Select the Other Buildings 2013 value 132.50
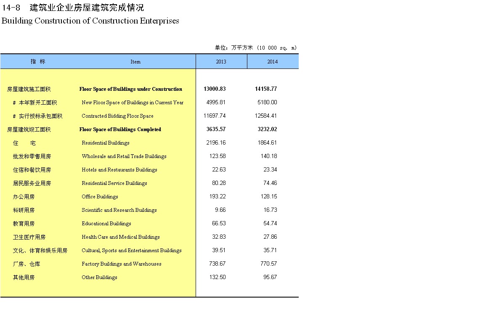The width and height of the screenshot is (504, 311). 218,277
